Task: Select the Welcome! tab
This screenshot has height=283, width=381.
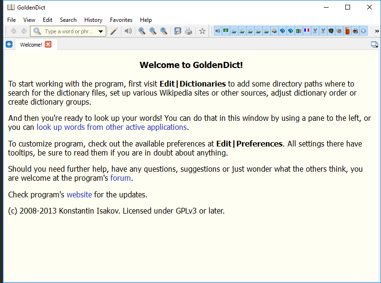Action: click(x=30, y=44)
